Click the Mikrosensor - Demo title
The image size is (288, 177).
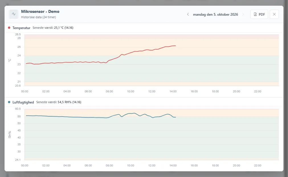40,11
